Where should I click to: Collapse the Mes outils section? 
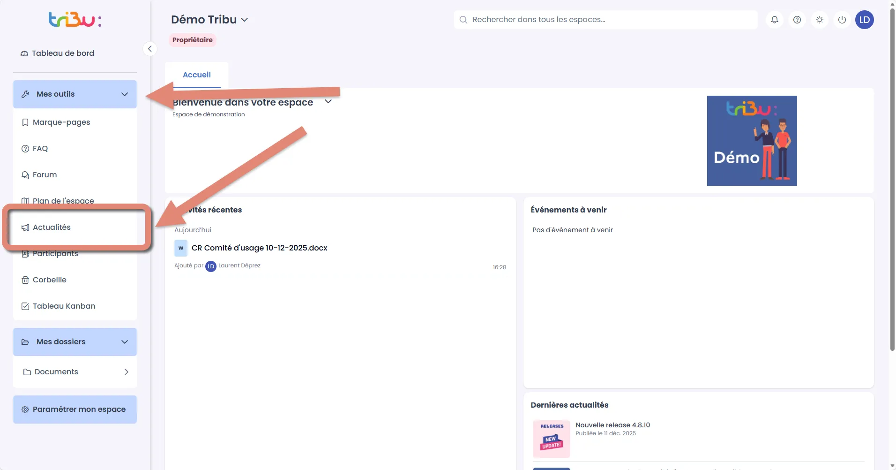75,94
